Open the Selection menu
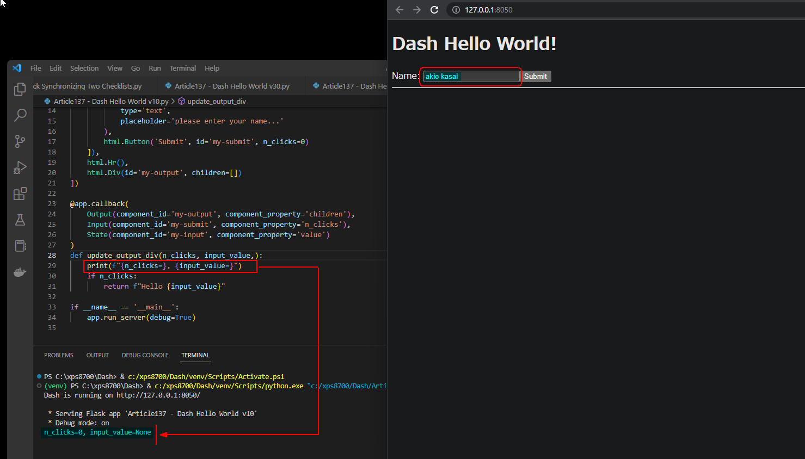The width and height of the screenshot is (805, 459). tap(84, 68)
